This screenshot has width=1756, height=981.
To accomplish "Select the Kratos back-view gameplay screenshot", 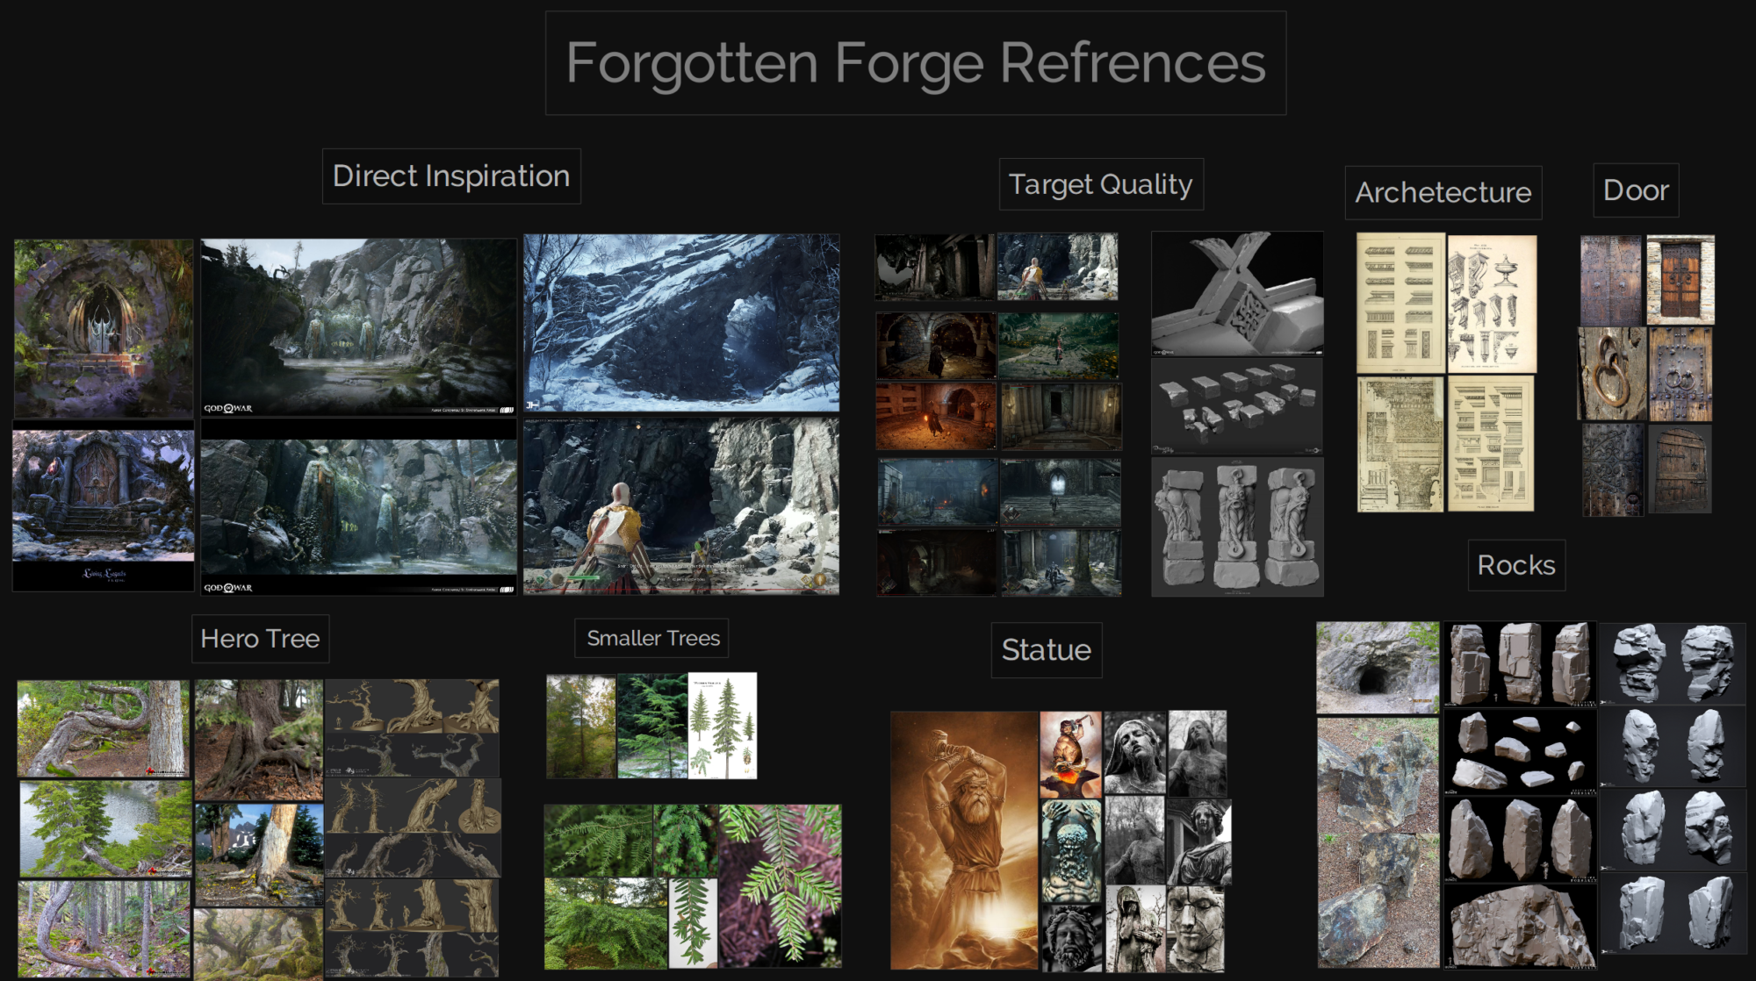I will point(681,506).
